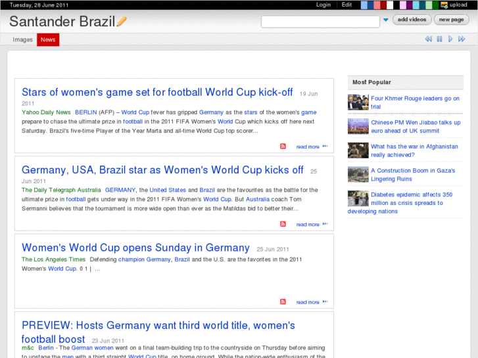Open Diabetes epidemic affects 350 million link

[x=400, y=202]
